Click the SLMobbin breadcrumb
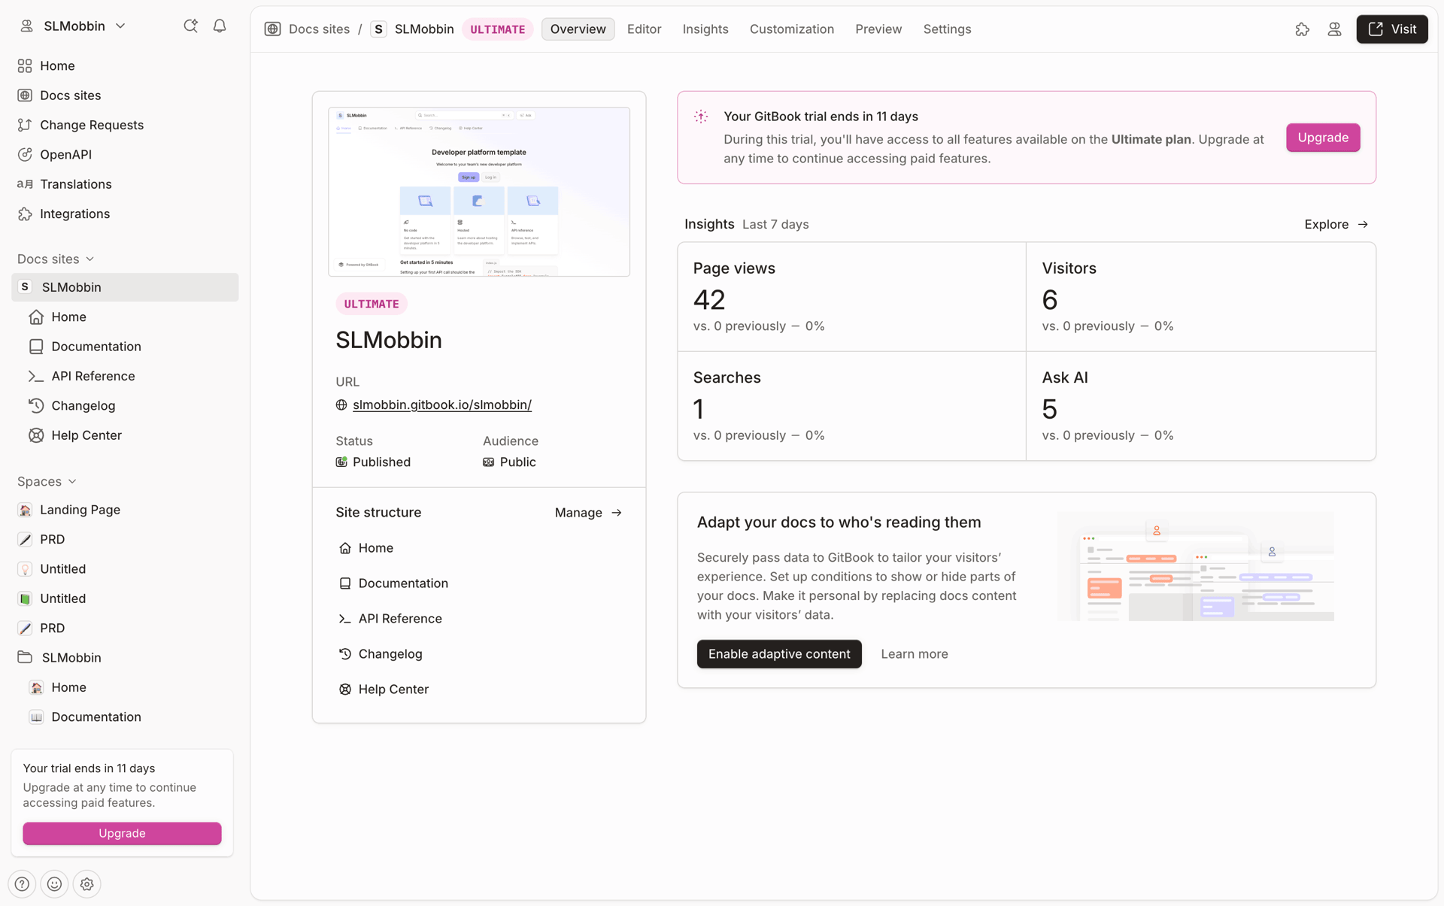The image size is (1444, 906). [424, 29]
